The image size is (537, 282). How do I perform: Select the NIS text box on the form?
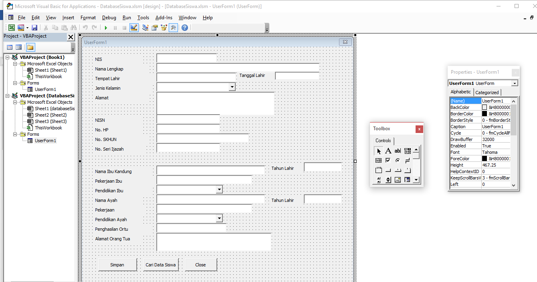point(186,57)
